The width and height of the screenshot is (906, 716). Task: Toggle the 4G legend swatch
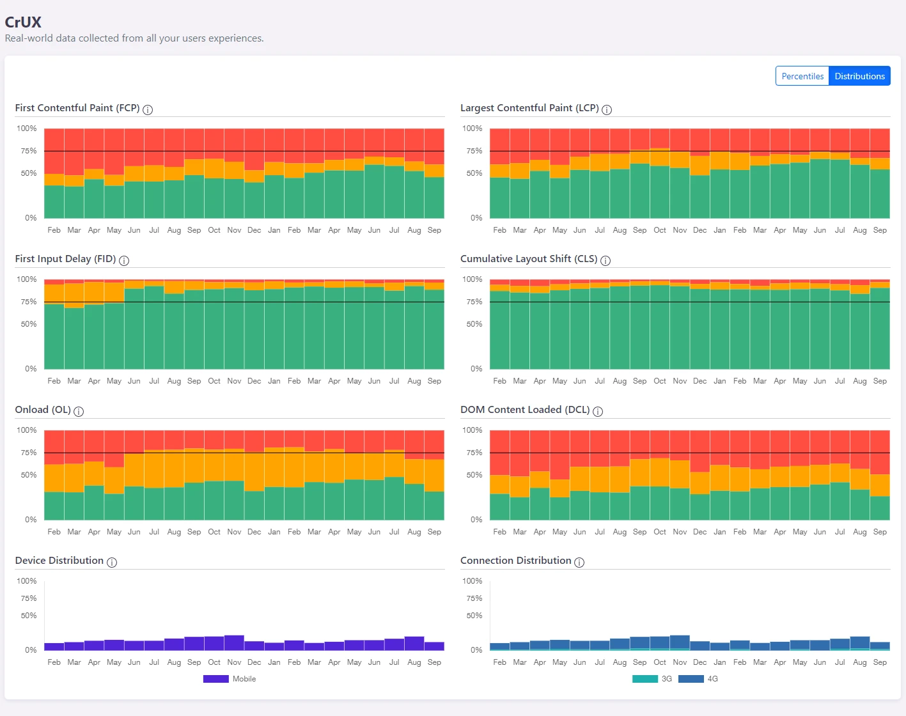tap(691, 679)
